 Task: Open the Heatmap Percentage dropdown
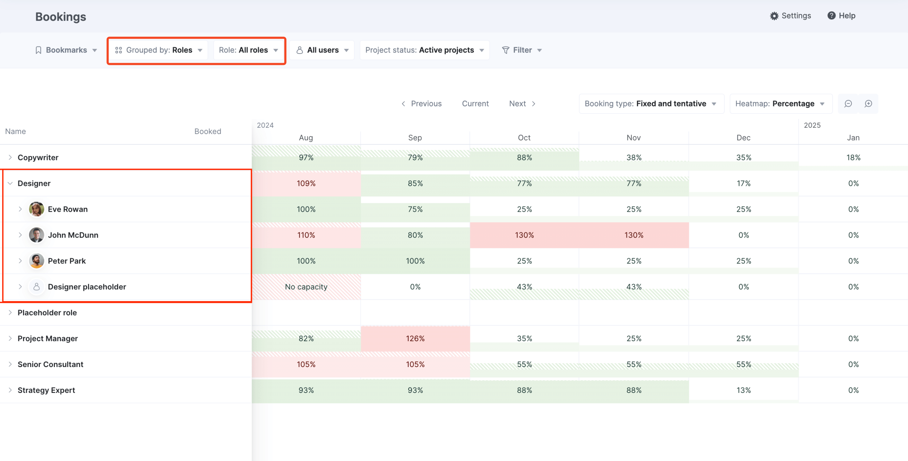pyautogui.click(x=780, y=104)
